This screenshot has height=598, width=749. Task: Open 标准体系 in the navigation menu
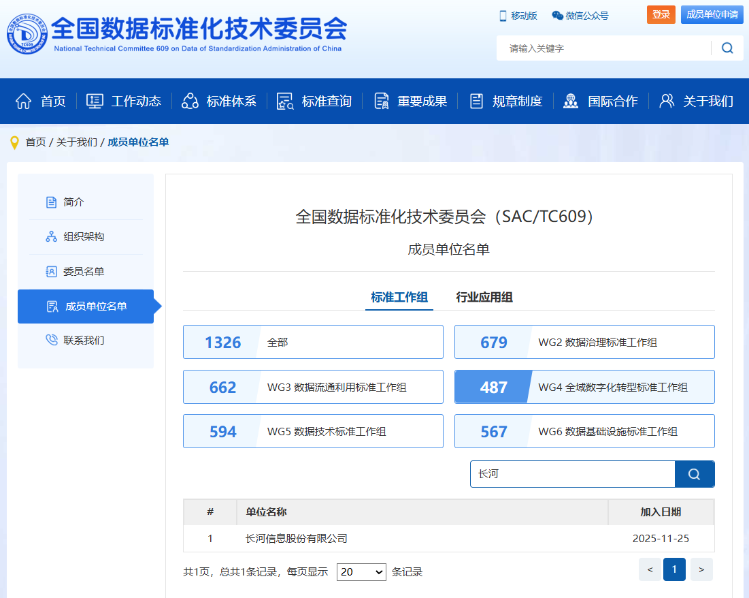220,101
